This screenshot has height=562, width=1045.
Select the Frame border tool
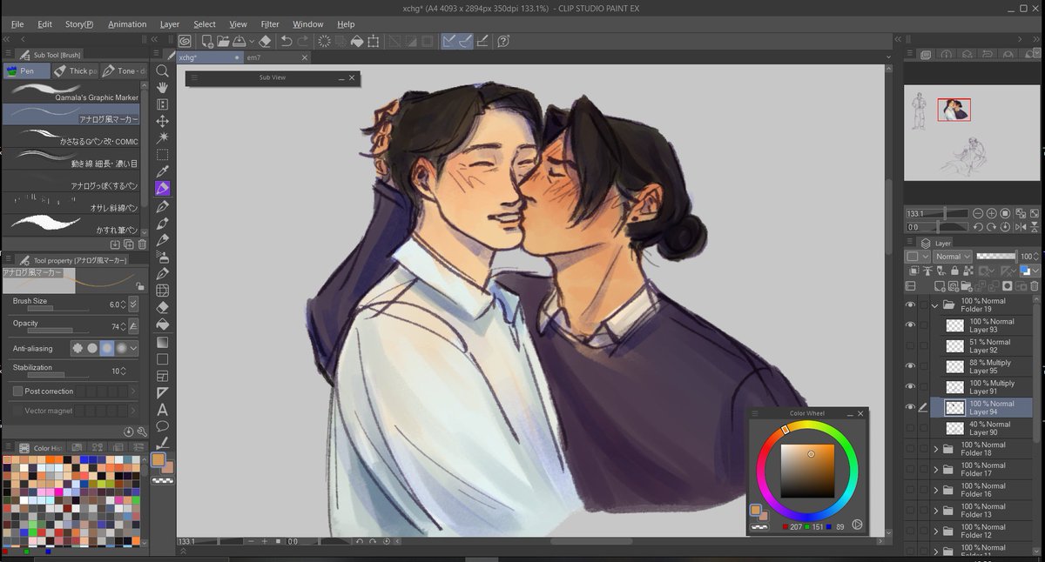(x=162, y=376)
